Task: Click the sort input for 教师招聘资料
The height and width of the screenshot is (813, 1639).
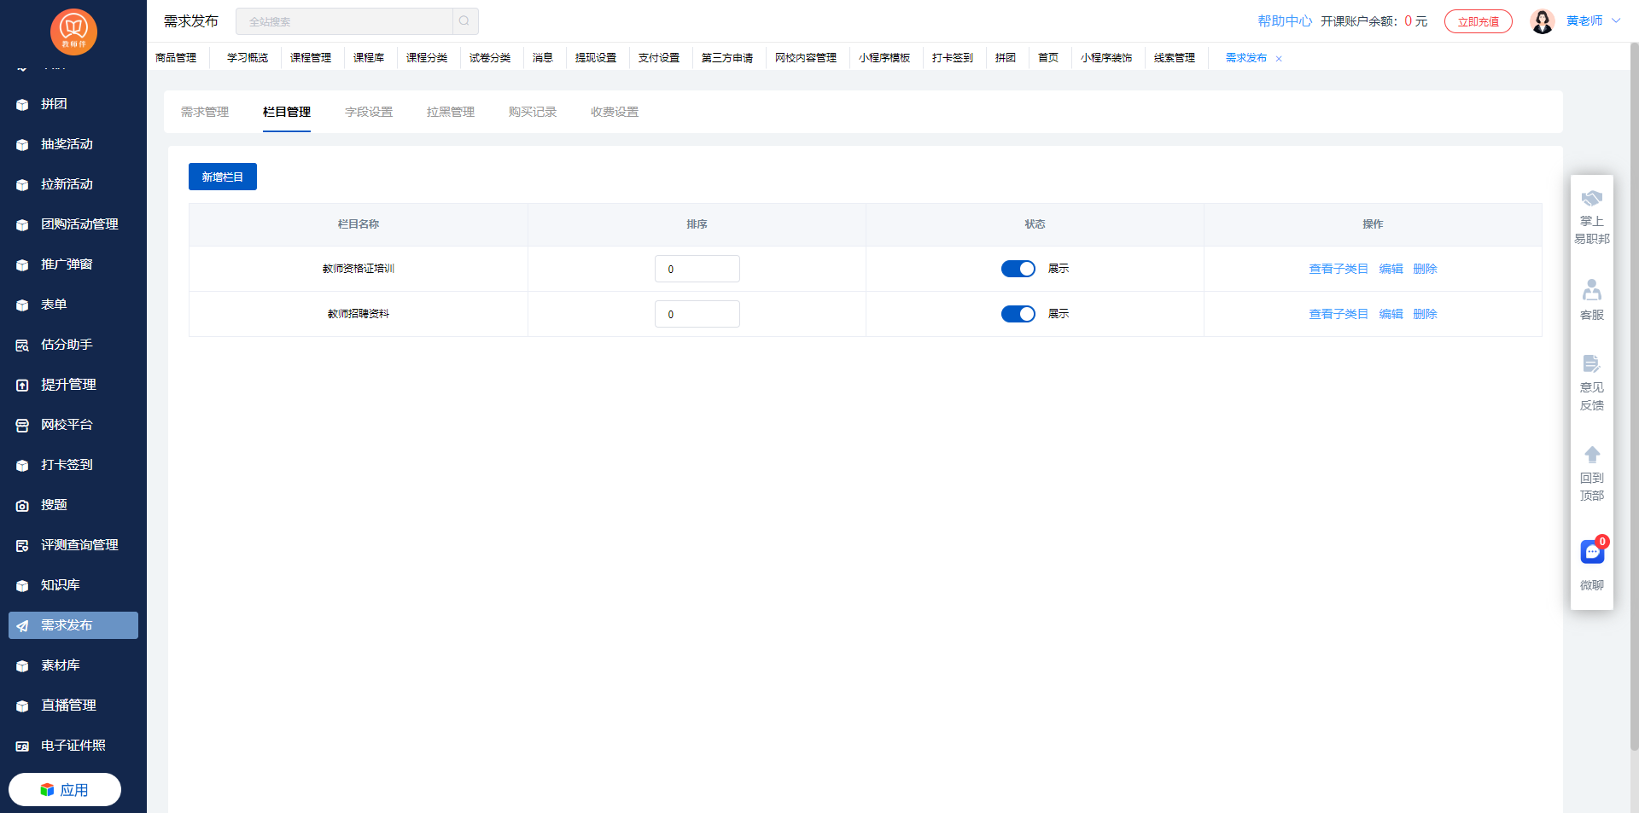Action: click(697, 314)
